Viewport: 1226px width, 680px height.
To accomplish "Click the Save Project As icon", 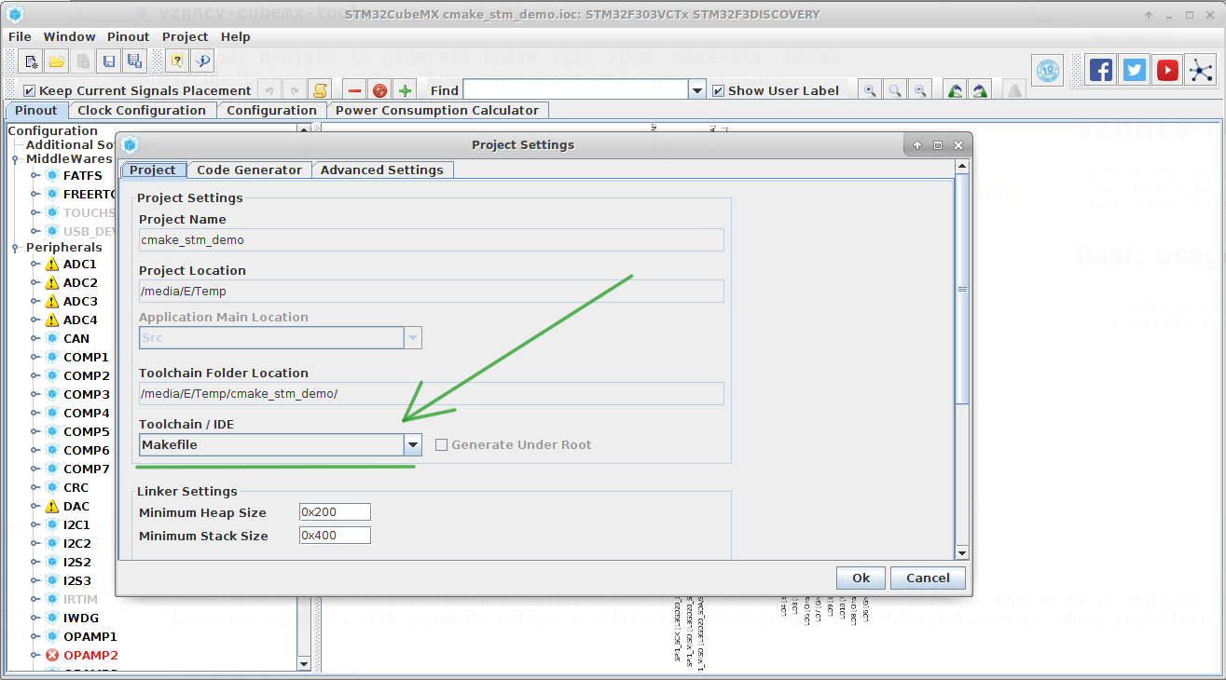I will [134, 61].
